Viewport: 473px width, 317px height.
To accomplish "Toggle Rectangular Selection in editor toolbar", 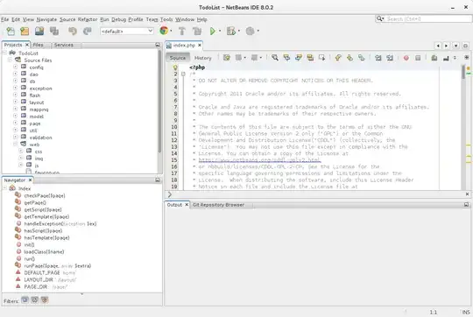I will (x=321, y=58).
